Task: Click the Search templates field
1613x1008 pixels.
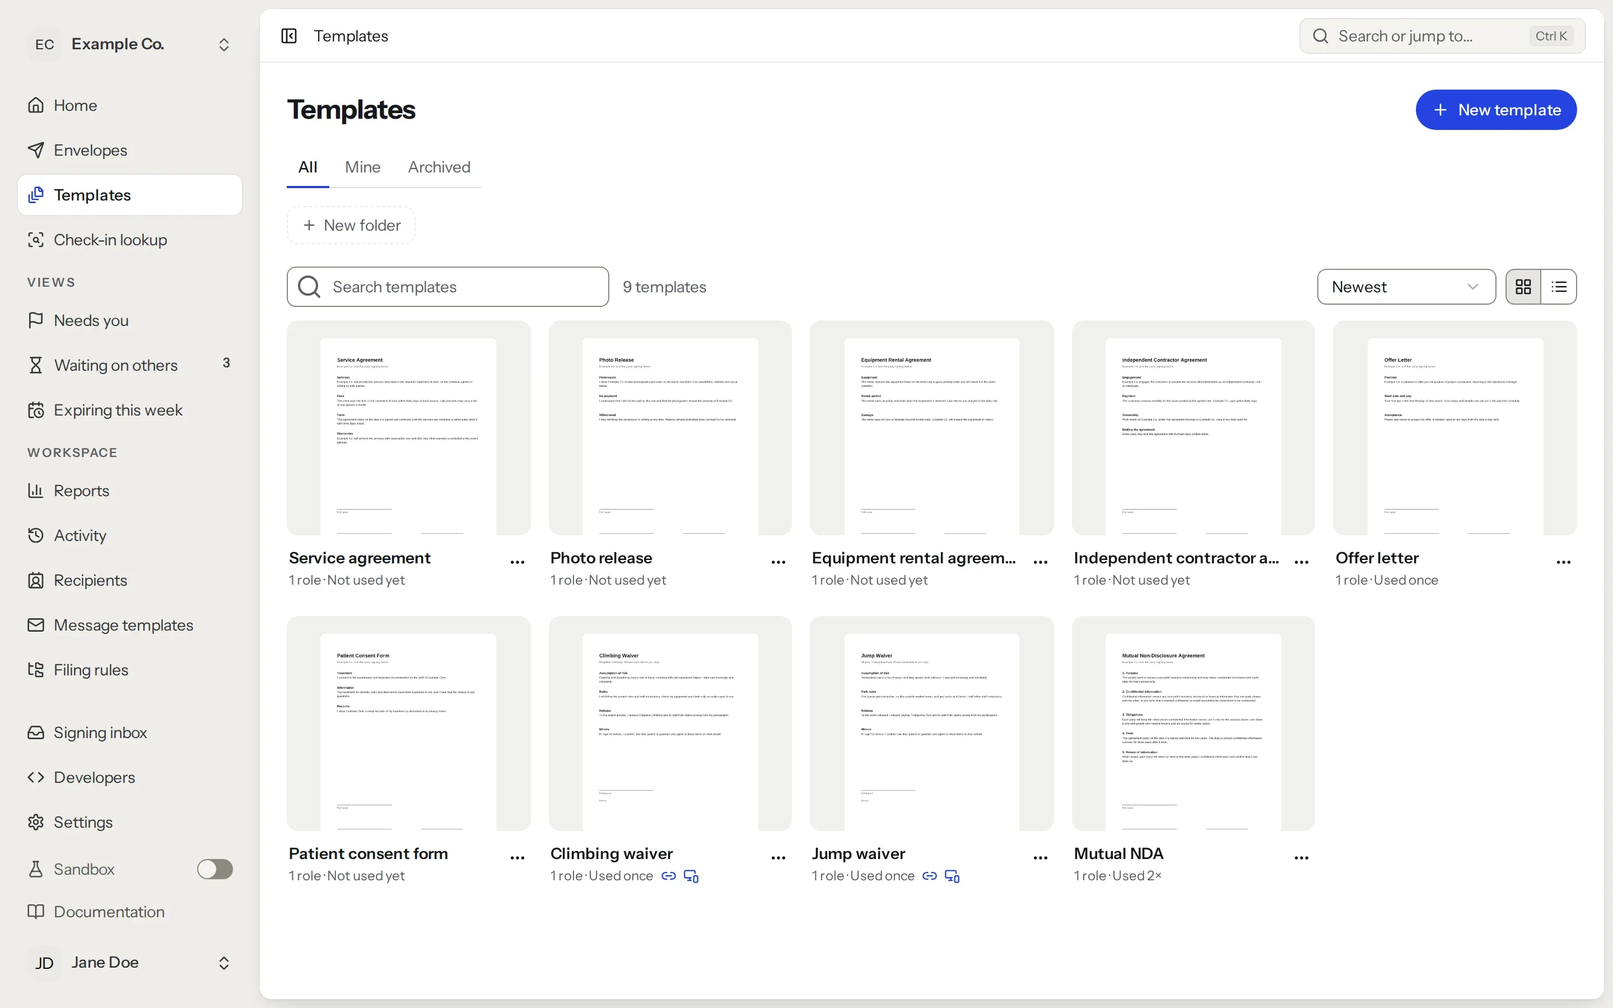Action: (448, 287)
